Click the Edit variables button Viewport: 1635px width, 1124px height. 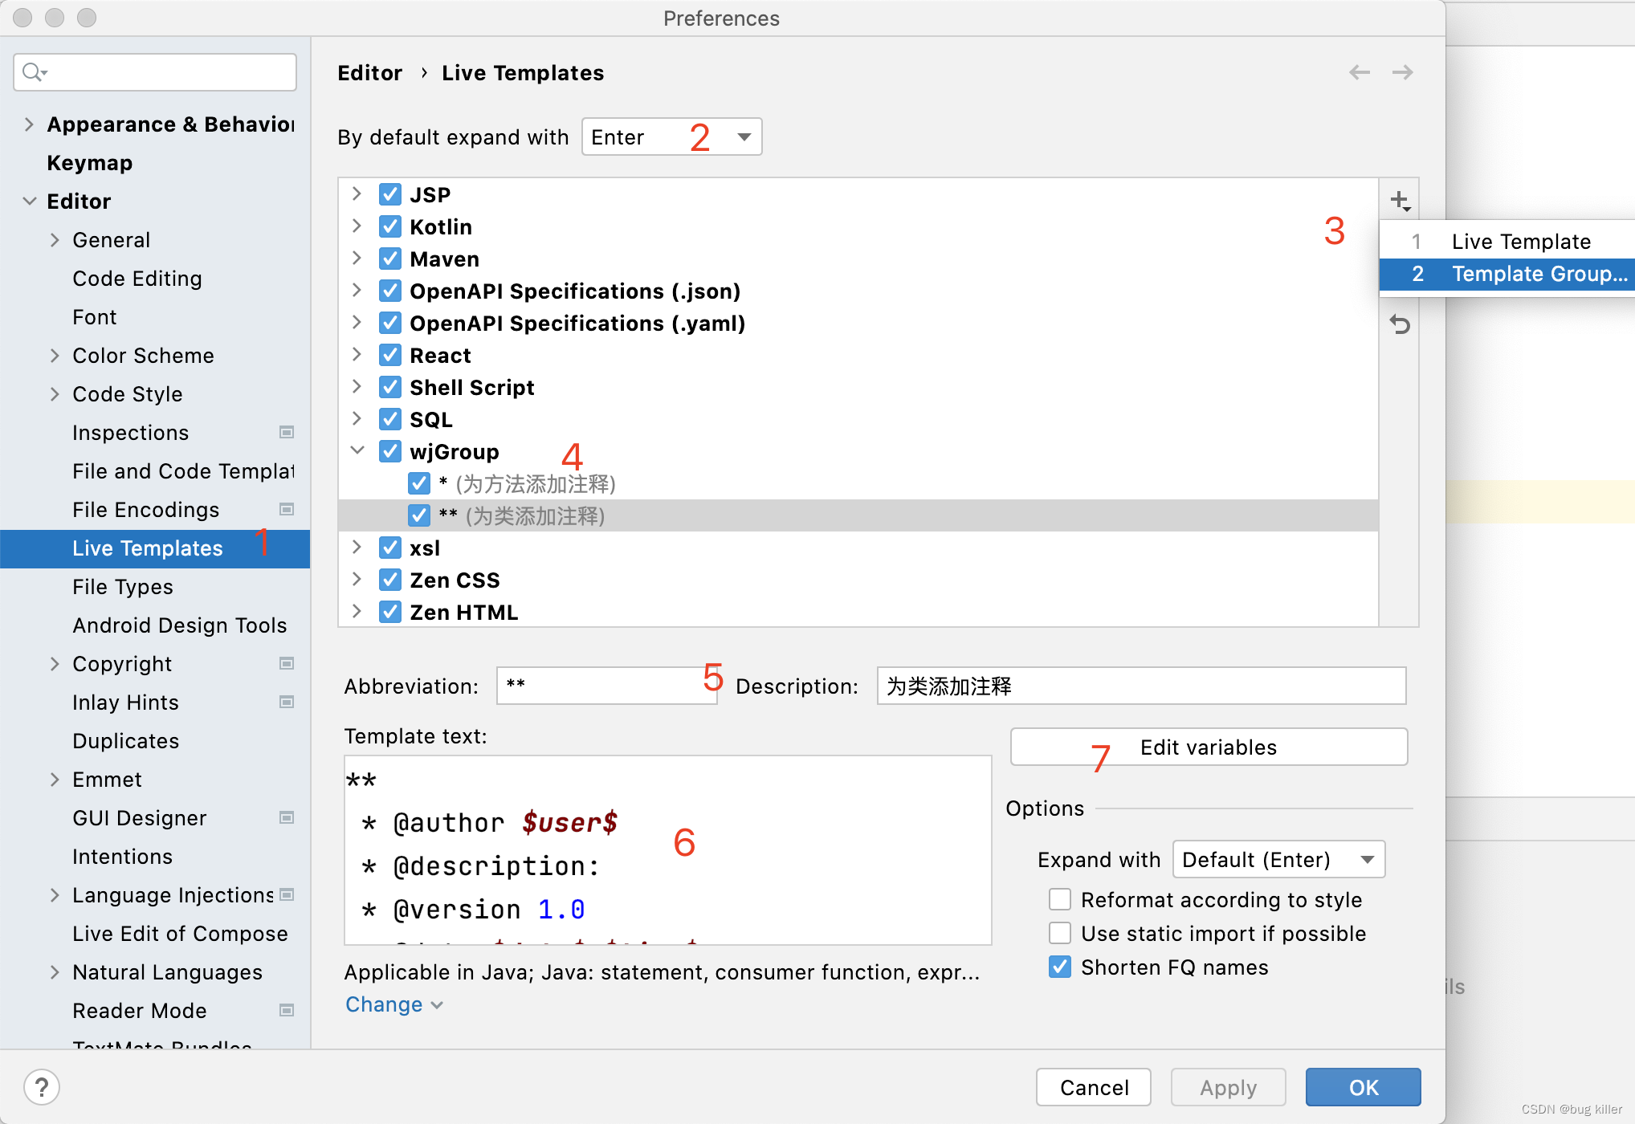1208,747
